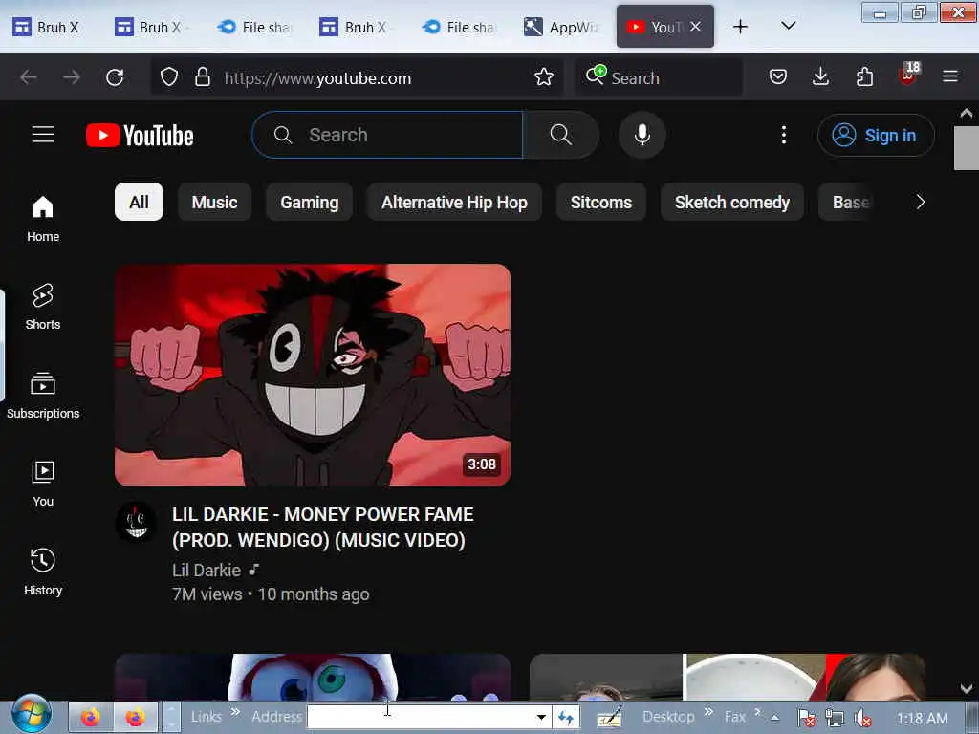Open the Lil Darkie video thumbnail
The image size is (979, 734).
313,375
